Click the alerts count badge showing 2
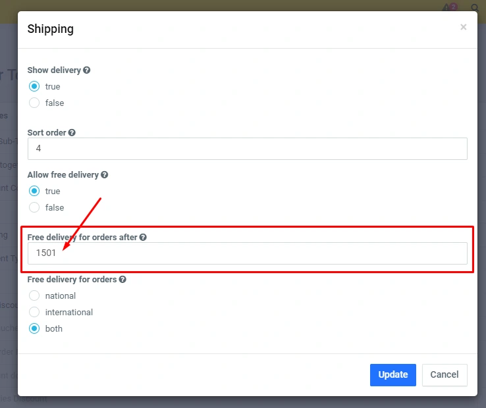The height and width of the screenshot is (408, 486). (453, 6)
